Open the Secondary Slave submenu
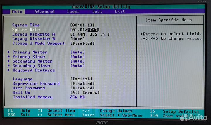Image resolution: width=211 pixels, height=125 pixels. (x=31, y=66)
